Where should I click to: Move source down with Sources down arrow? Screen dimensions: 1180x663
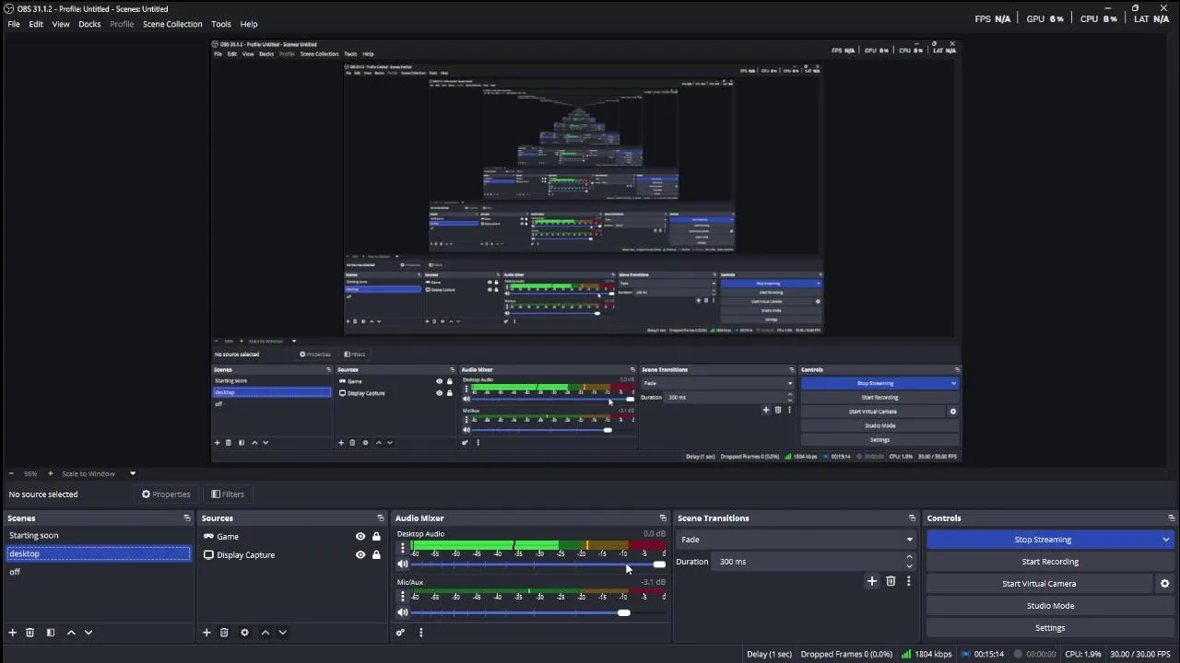point(283,633)
